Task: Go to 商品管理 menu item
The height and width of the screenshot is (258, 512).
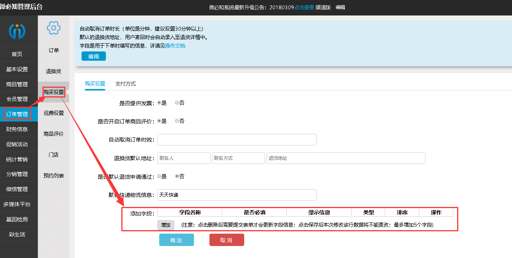Action: [17, 84]
